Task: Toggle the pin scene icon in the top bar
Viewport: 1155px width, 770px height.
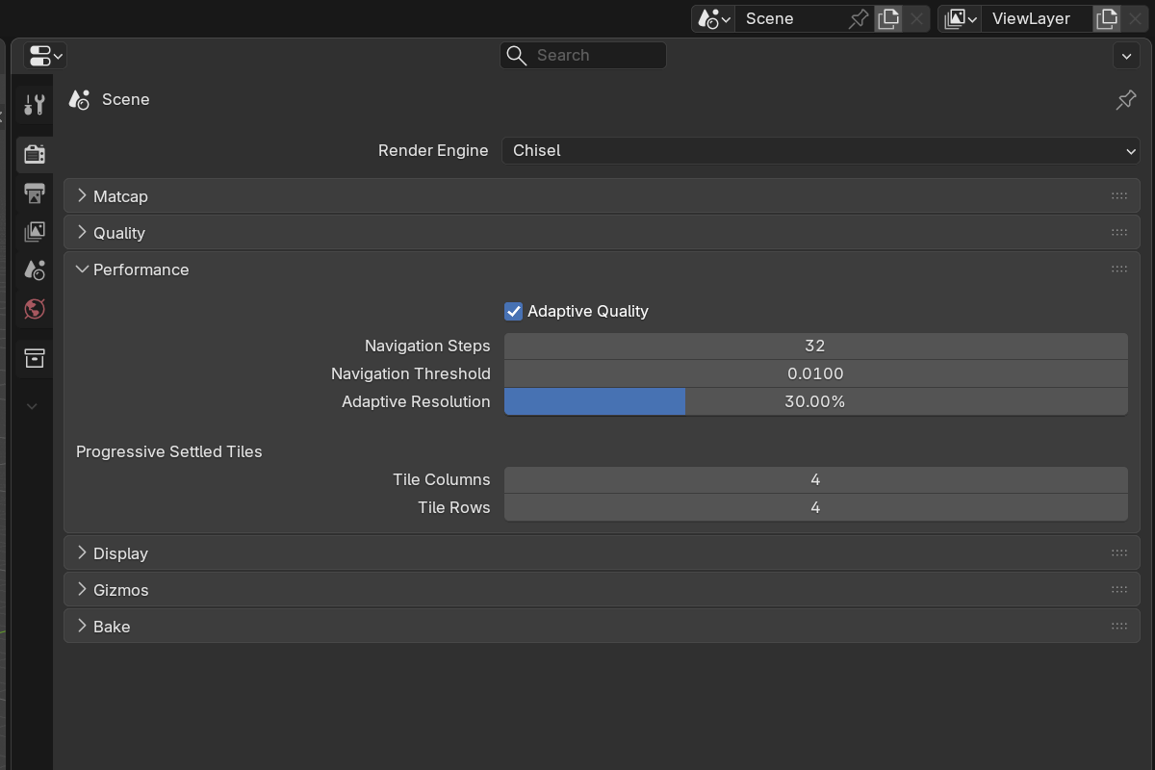Action: [x=859, y=18]
